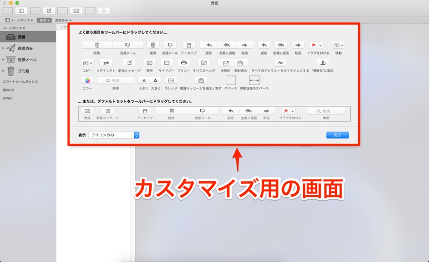Select the ゴミ箱 trash mailbox in the sidebar
429x262 pixels.
28,71
